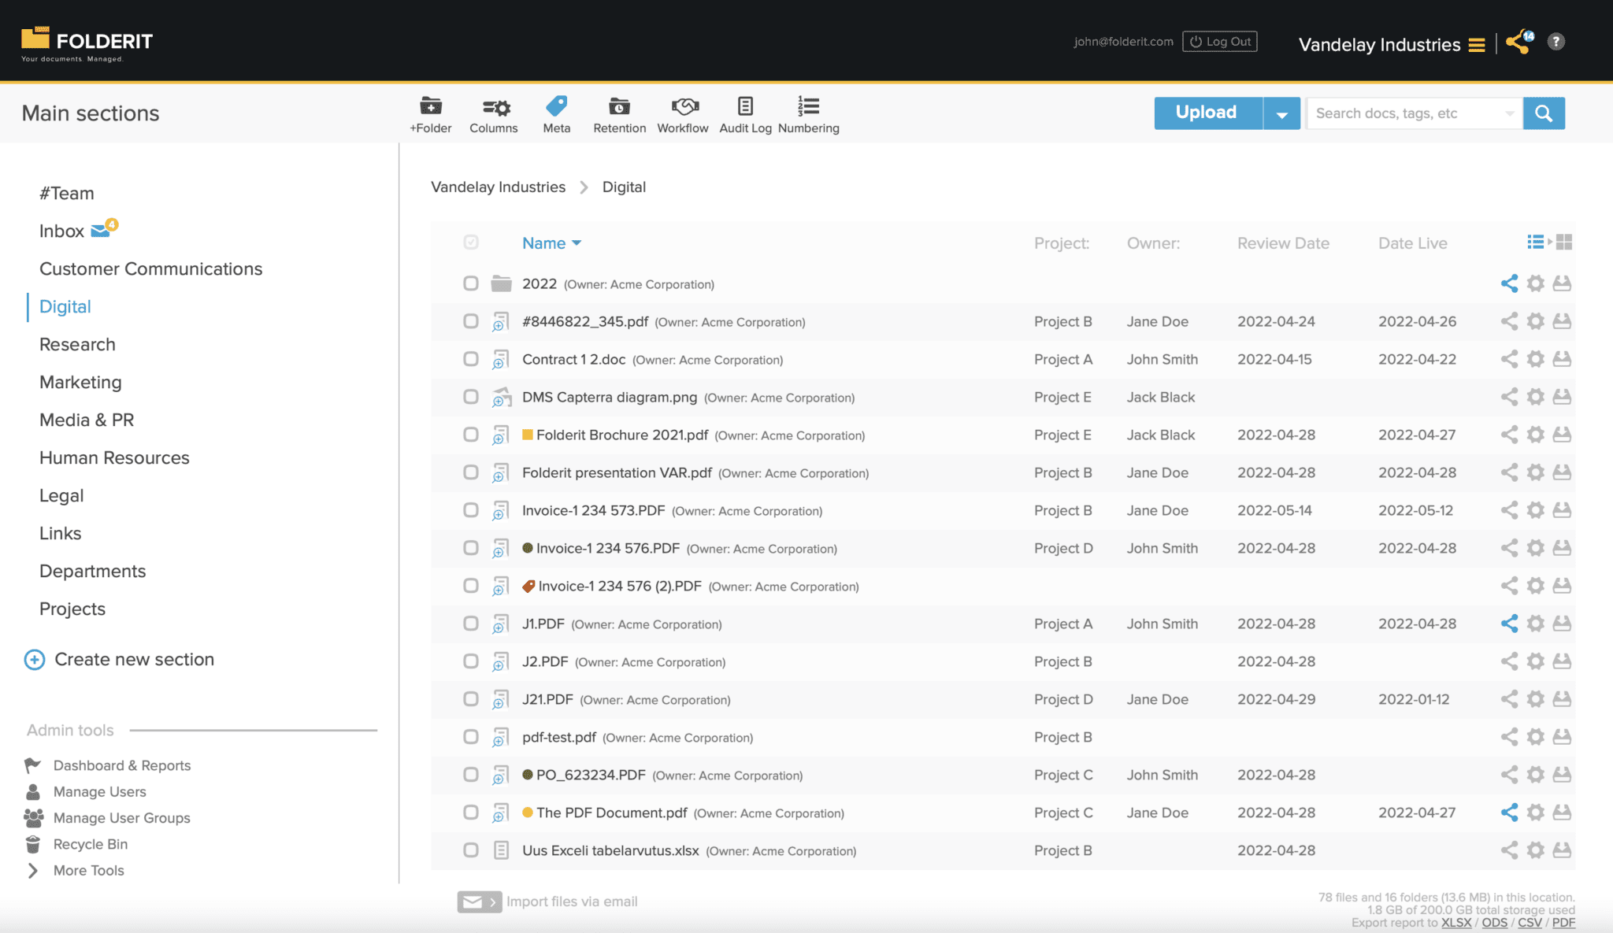Click the Upload button
The image size is (1613, 933).
click(x=1206, y=113)
